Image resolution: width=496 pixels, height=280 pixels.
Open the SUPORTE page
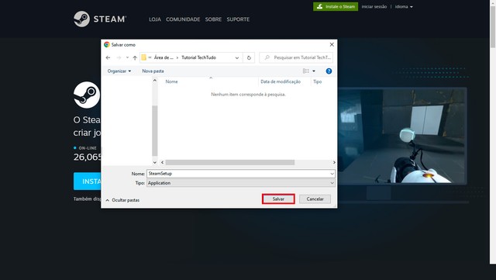pyautogui.click(x=238, y=19)
